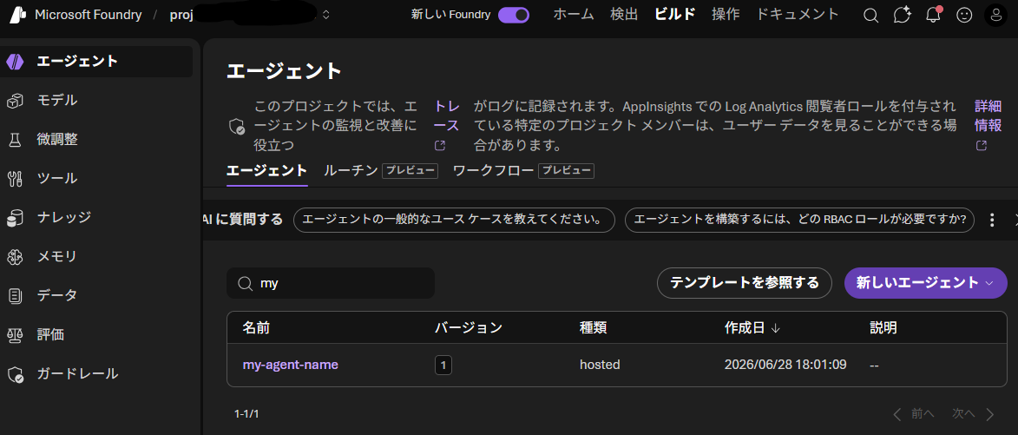Click the 種類 column header
The image size is (1018, 435).
[593, 328]
